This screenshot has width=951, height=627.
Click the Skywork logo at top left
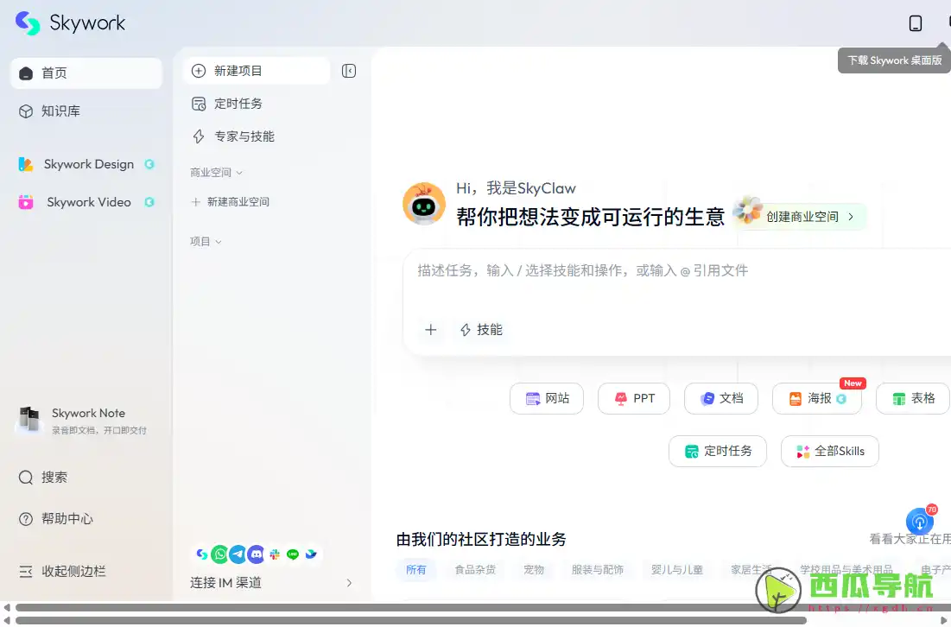pos(70,23)
